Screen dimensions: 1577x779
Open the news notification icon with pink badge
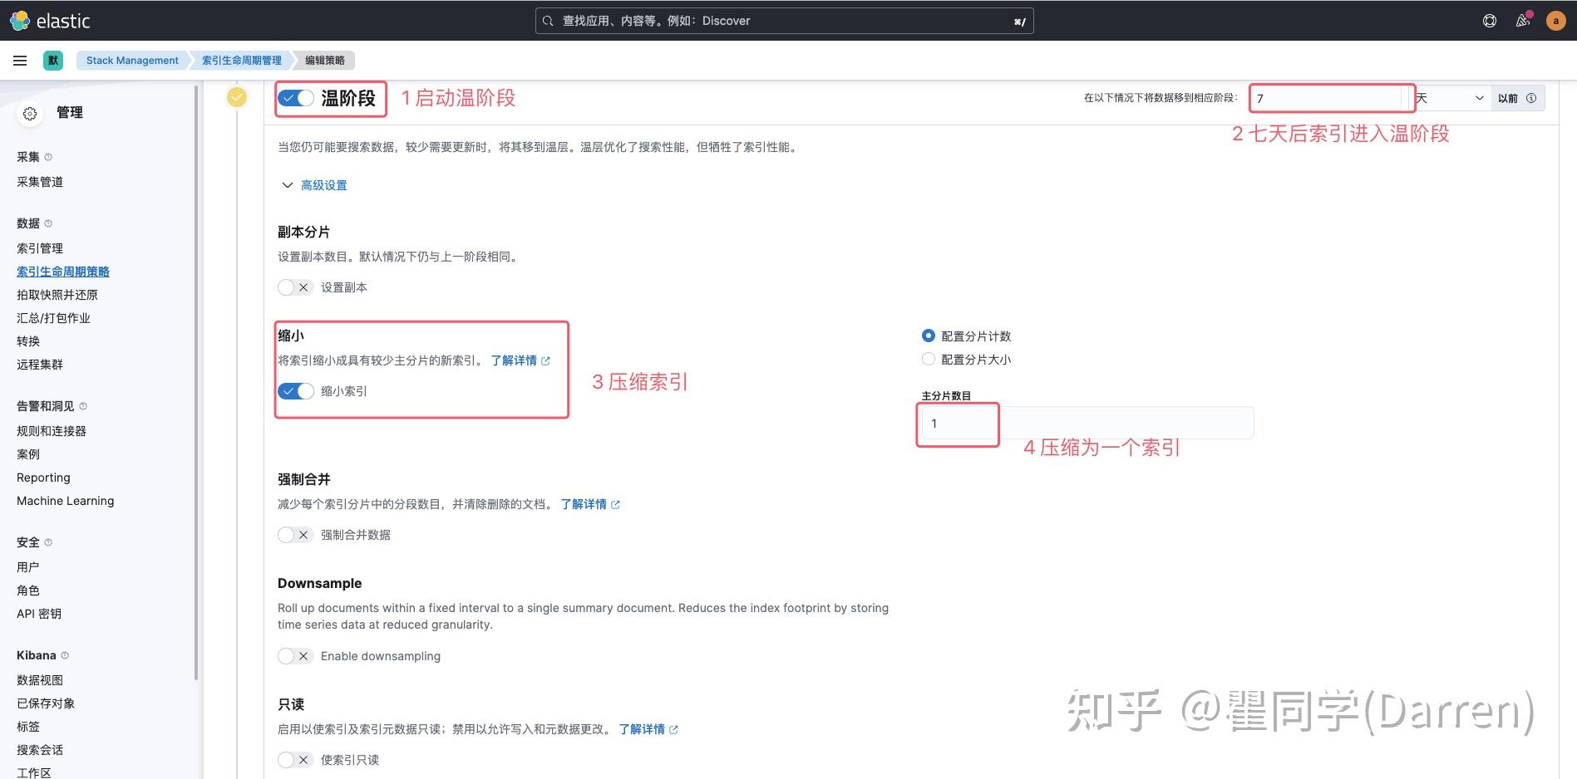(x=1522, y=21)
